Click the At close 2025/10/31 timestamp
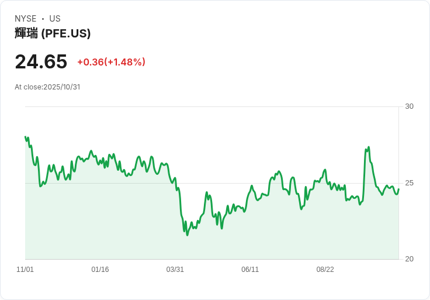 pos(47,87)
